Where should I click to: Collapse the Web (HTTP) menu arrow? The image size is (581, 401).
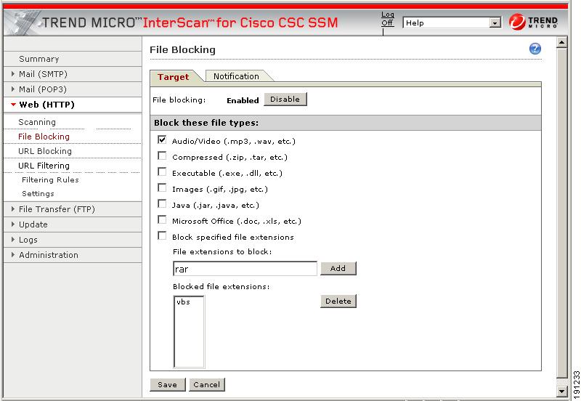pyautogui.click(x=13, y=105)
